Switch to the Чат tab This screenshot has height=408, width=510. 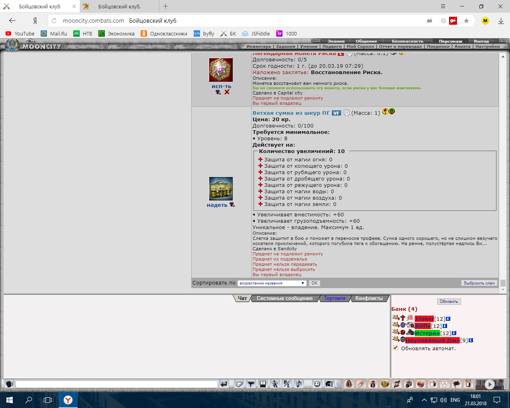tap(243, 298)
